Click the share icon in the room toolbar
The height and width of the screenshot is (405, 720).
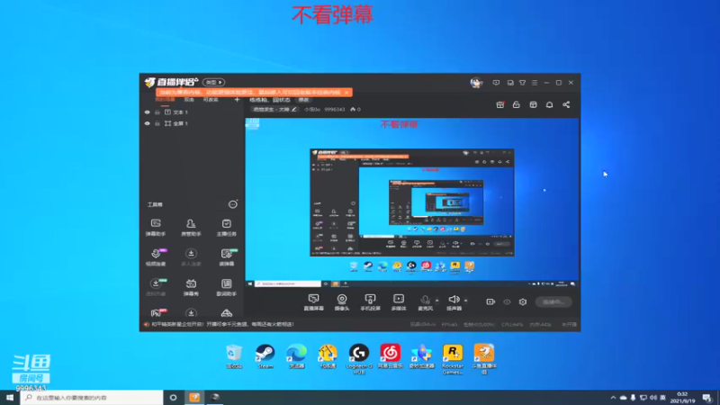point(566,104)
